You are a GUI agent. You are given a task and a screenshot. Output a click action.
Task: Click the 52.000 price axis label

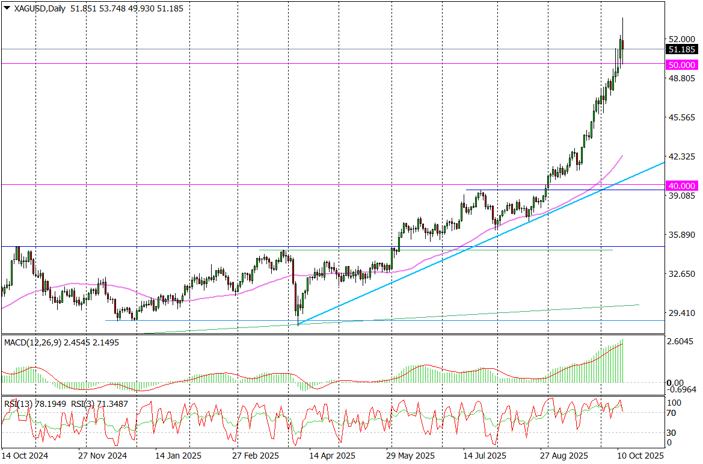681,39
